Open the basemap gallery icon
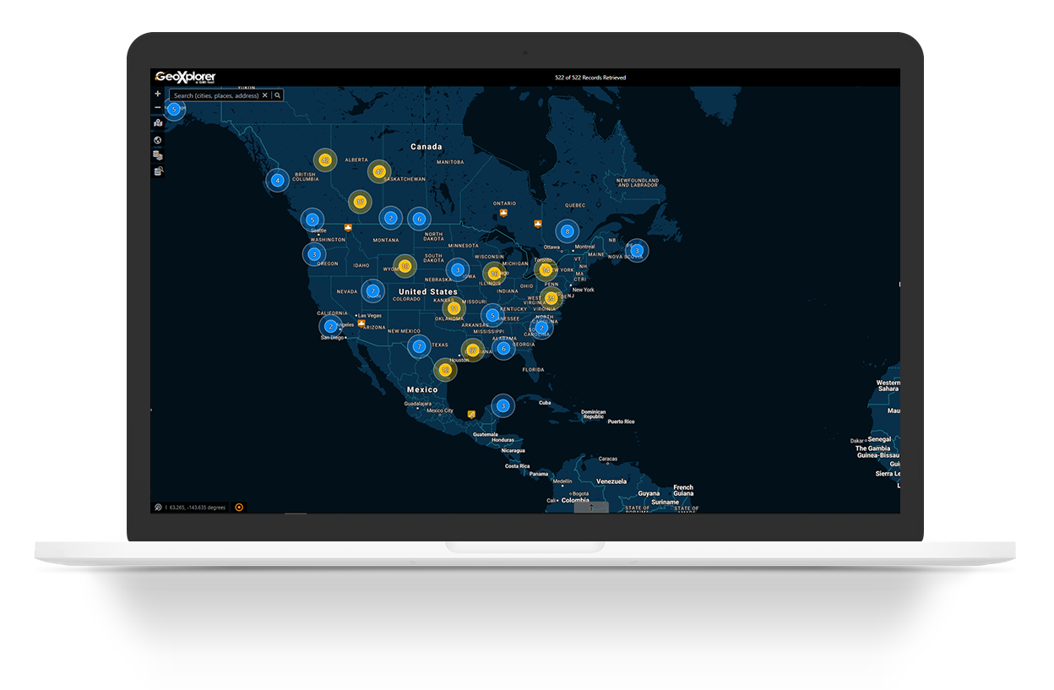The image size is (1054, 690). point(158,123)
